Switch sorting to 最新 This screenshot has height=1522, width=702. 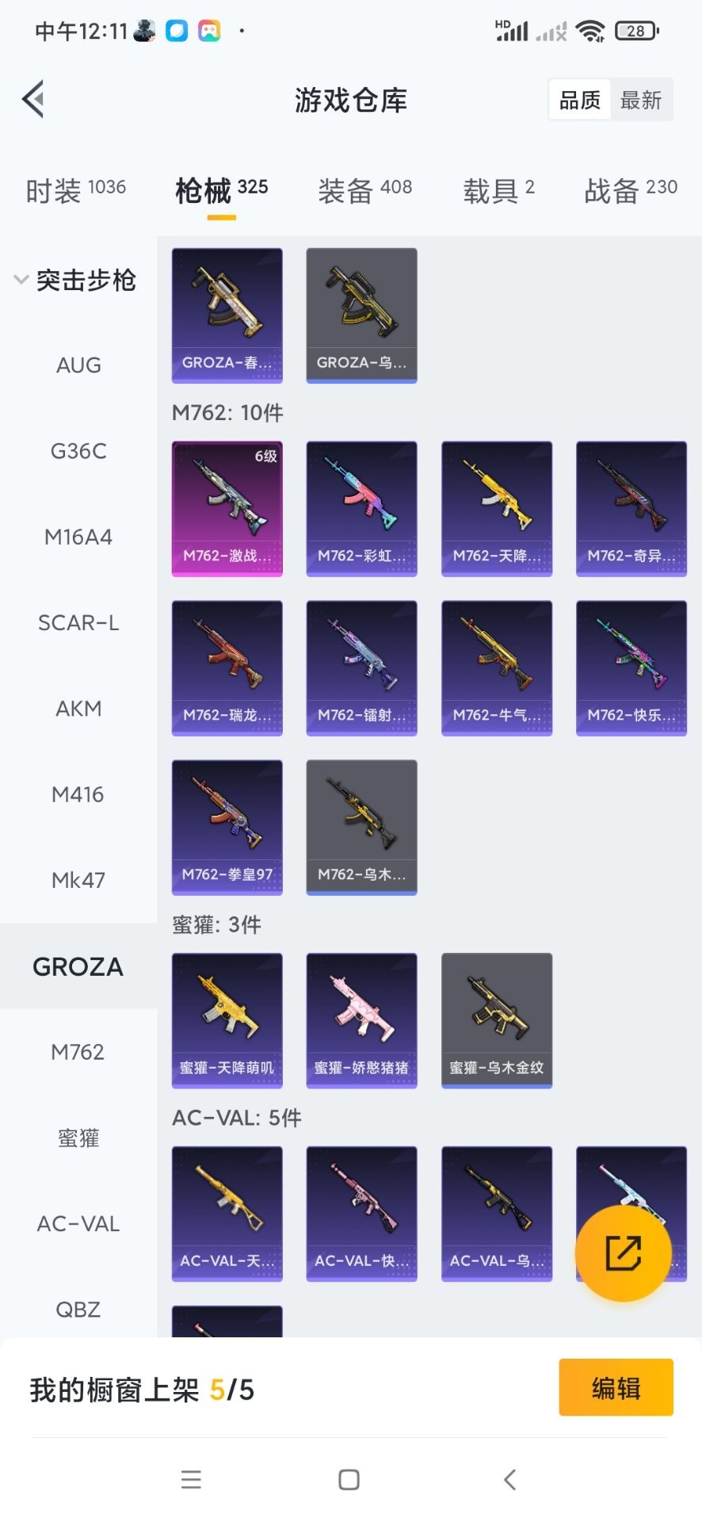[x=641, y=100]
